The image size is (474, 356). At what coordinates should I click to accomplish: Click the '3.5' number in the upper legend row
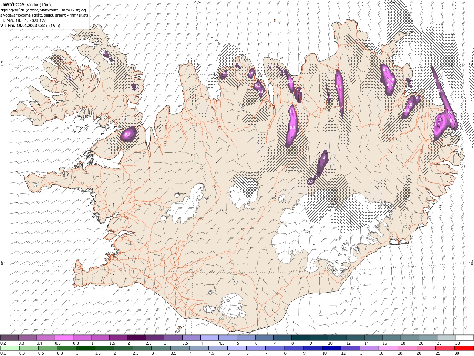coord(186,343)
